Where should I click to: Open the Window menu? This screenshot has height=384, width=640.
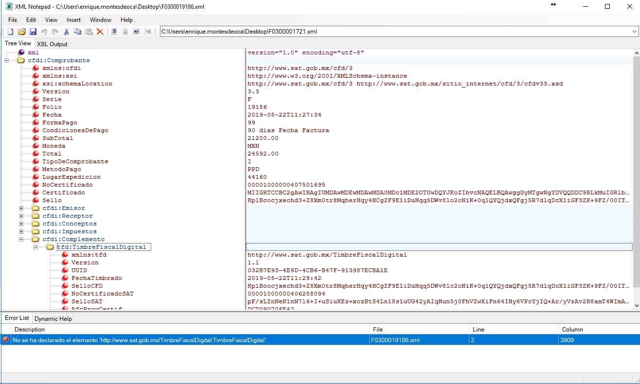101,20
